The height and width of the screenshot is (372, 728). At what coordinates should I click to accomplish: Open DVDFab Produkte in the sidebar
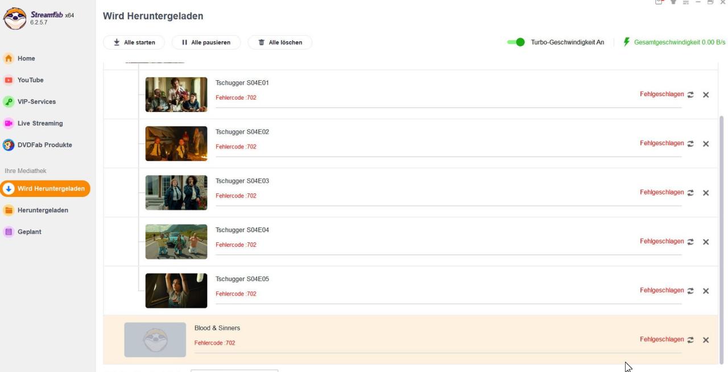44,145
